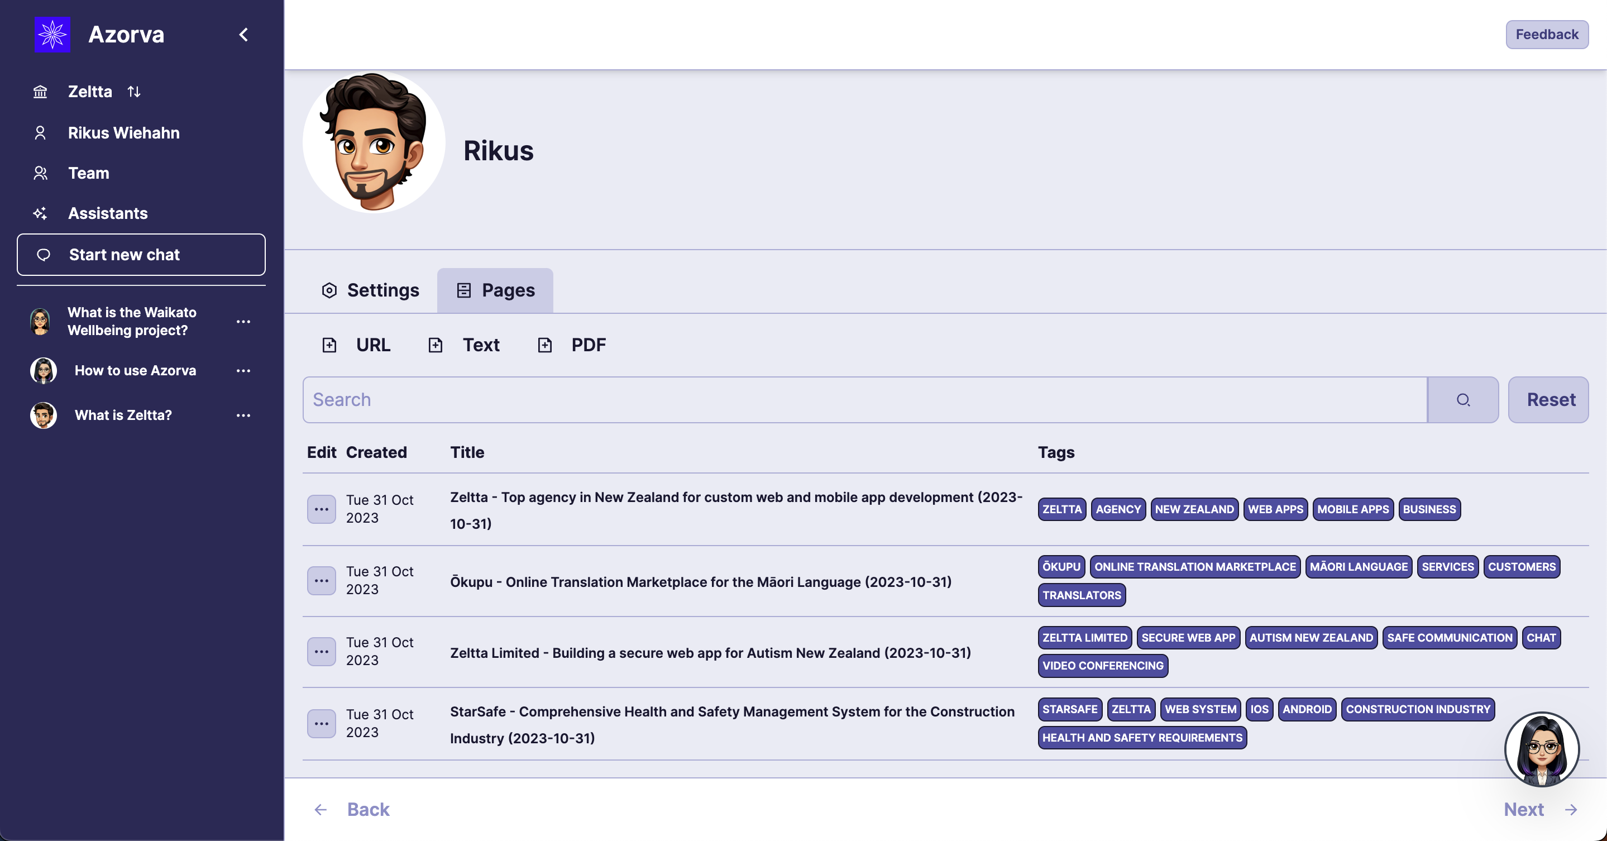1607x841 pixels.
Task: Click the Azorva logo icon
Action: tap(52, 34)
